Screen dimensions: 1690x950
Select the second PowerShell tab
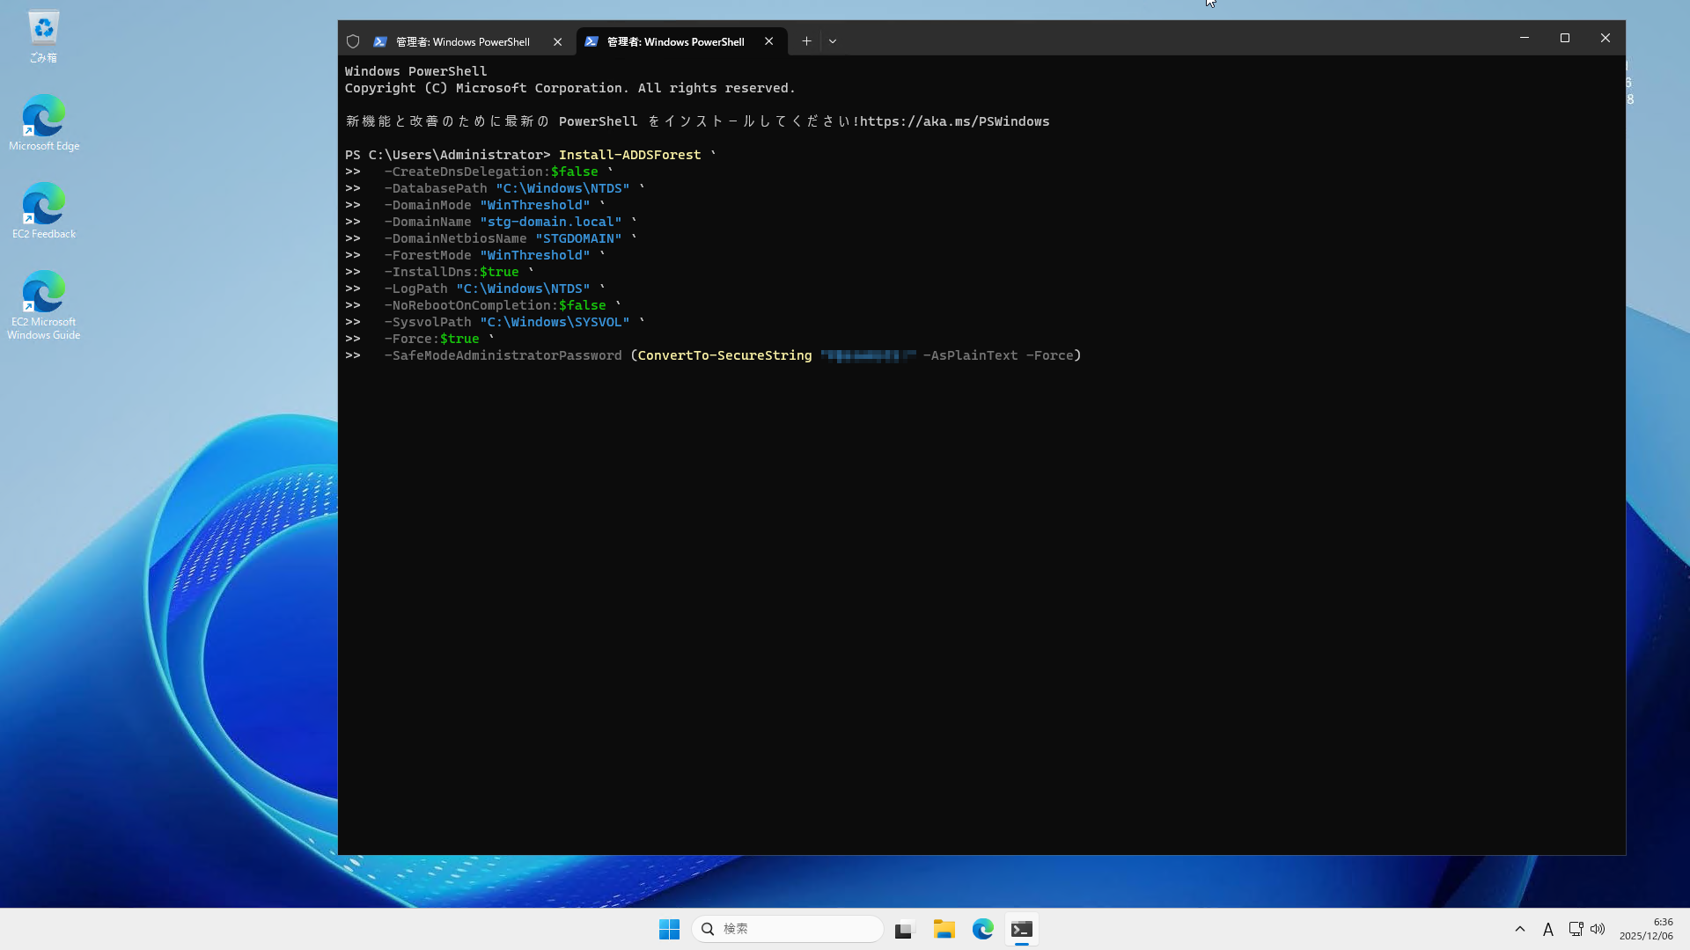(x=674, y=41)
